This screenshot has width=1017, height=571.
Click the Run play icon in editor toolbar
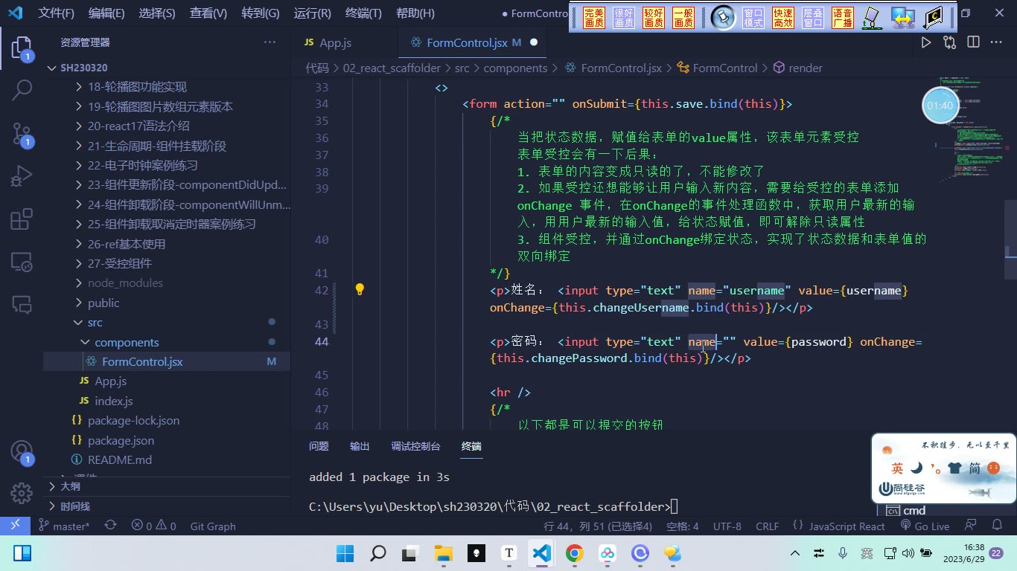coord(926,42)
